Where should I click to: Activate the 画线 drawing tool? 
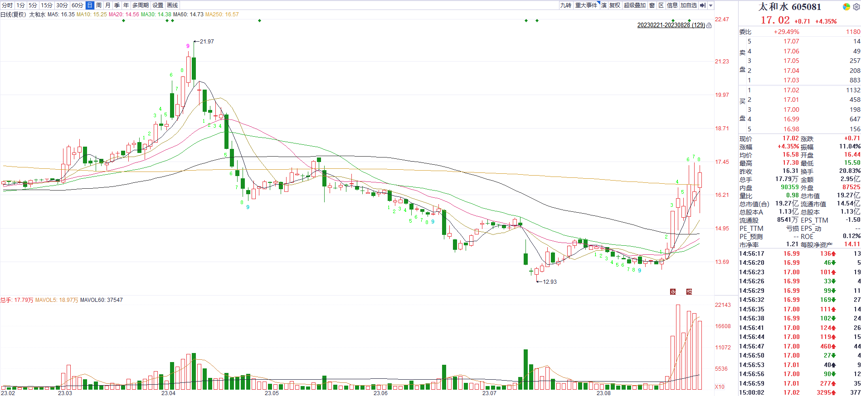tap(172, 5)
